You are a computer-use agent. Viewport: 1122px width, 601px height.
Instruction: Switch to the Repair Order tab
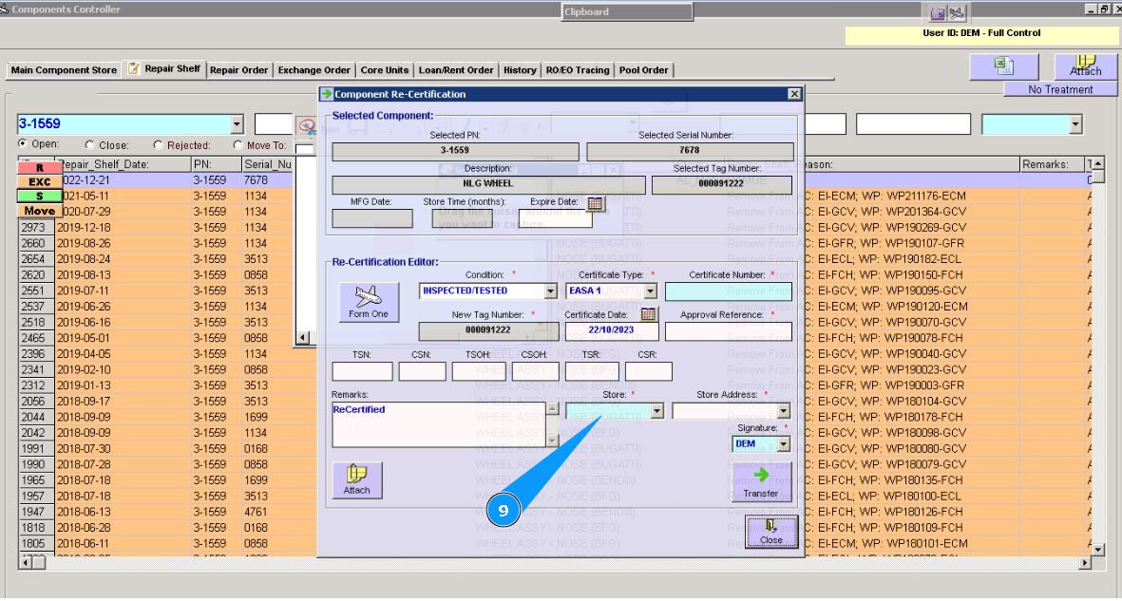(239, 70)
